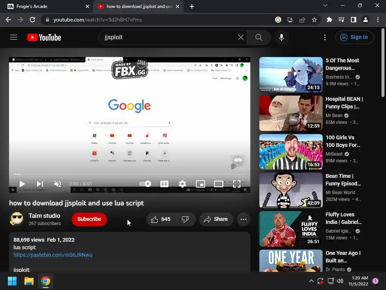Screen dimensions: 386x290
Task: Click the Sign in button
Action: click(354, 37)
